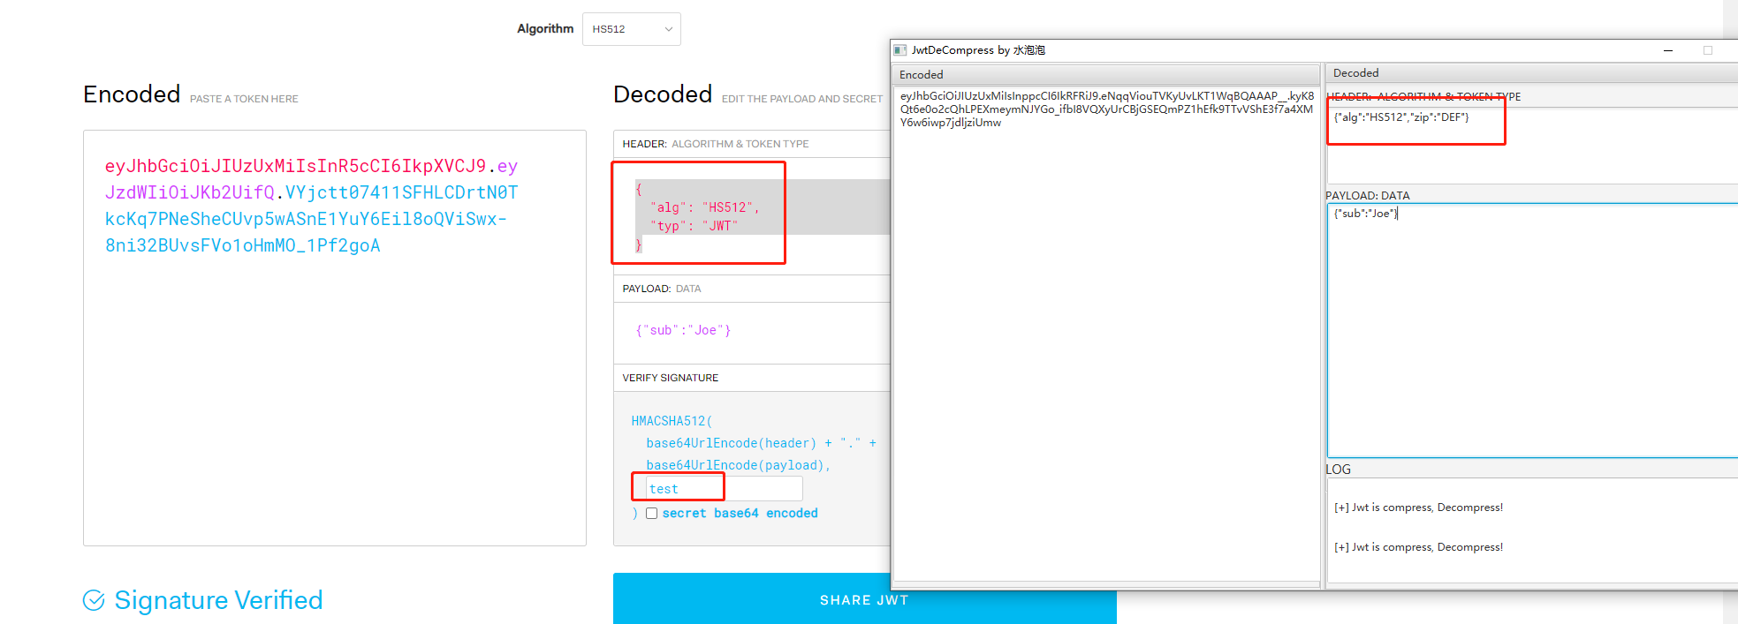The width and height of the screenshot is (1738, 624).
Task: Click the jwt.io Decoded heading
Action: (663, 94)
